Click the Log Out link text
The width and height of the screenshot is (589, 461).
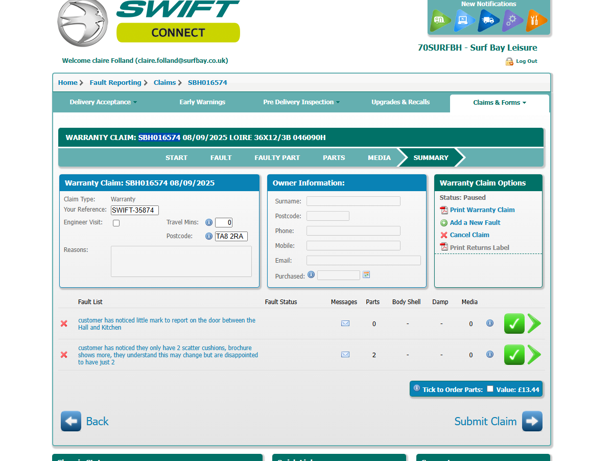527,61
